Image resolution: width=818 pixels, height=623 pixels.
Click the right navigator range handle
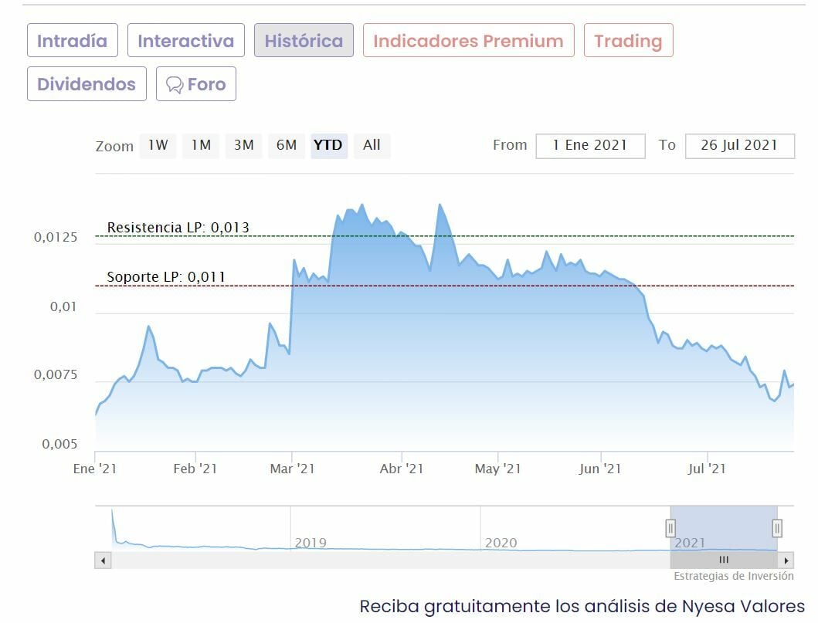pyautogui.click(x=777, y=528)
